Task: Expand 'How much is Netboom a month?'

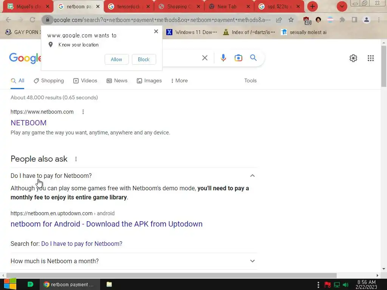Action: tap(134, 261)
